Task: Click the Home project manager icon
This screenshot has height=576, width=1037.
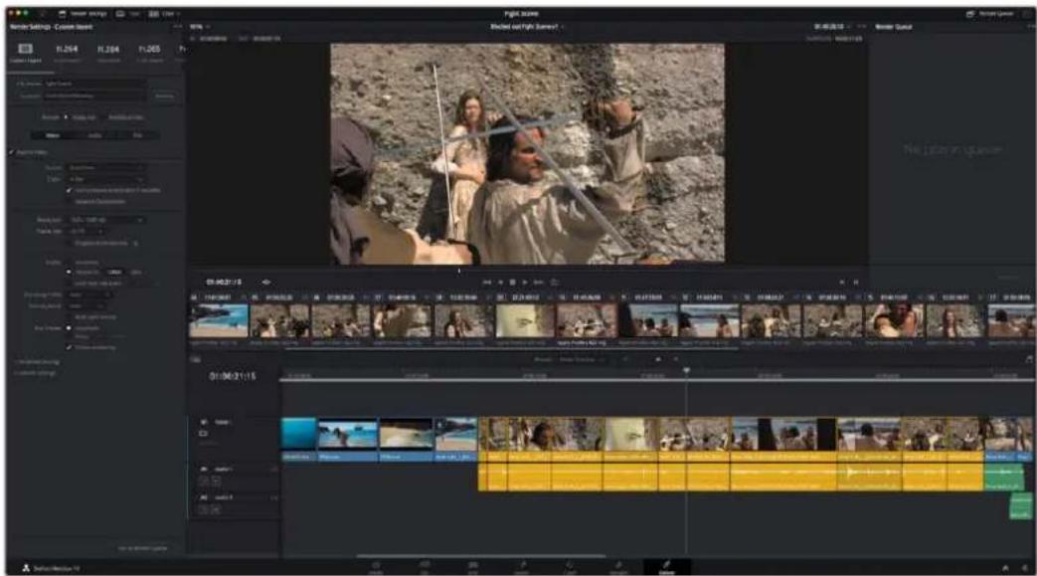Action: coord(1005,568)
